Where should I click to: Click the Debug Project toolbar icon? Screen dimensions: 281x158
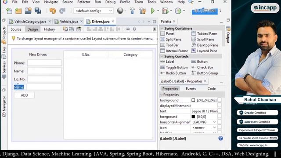tap(165, 11)
